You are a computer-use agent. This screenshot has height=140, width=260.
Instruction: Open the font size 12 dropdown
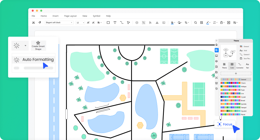pos(80,23)
